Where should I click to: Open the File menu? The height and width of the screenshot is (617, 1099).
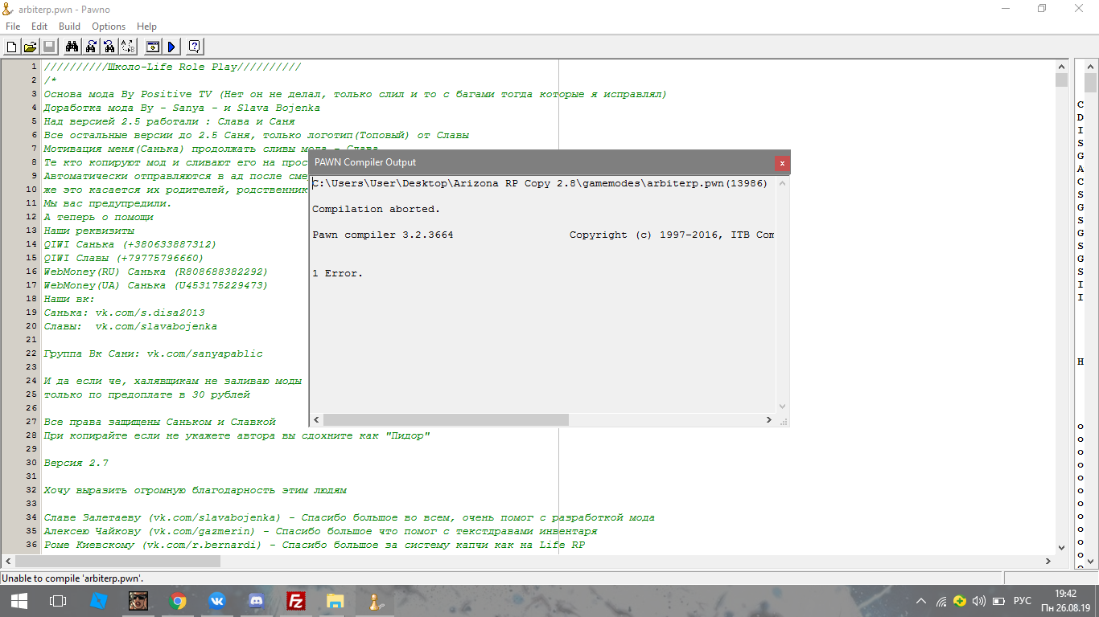[13, 27]
